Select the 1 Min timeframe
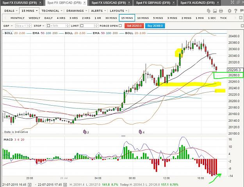 pyautogui.click(x=199, y=18)
